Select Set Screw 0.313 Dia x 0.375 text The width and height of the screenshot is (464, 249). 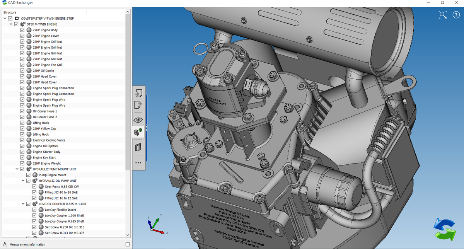click(65, 233)
